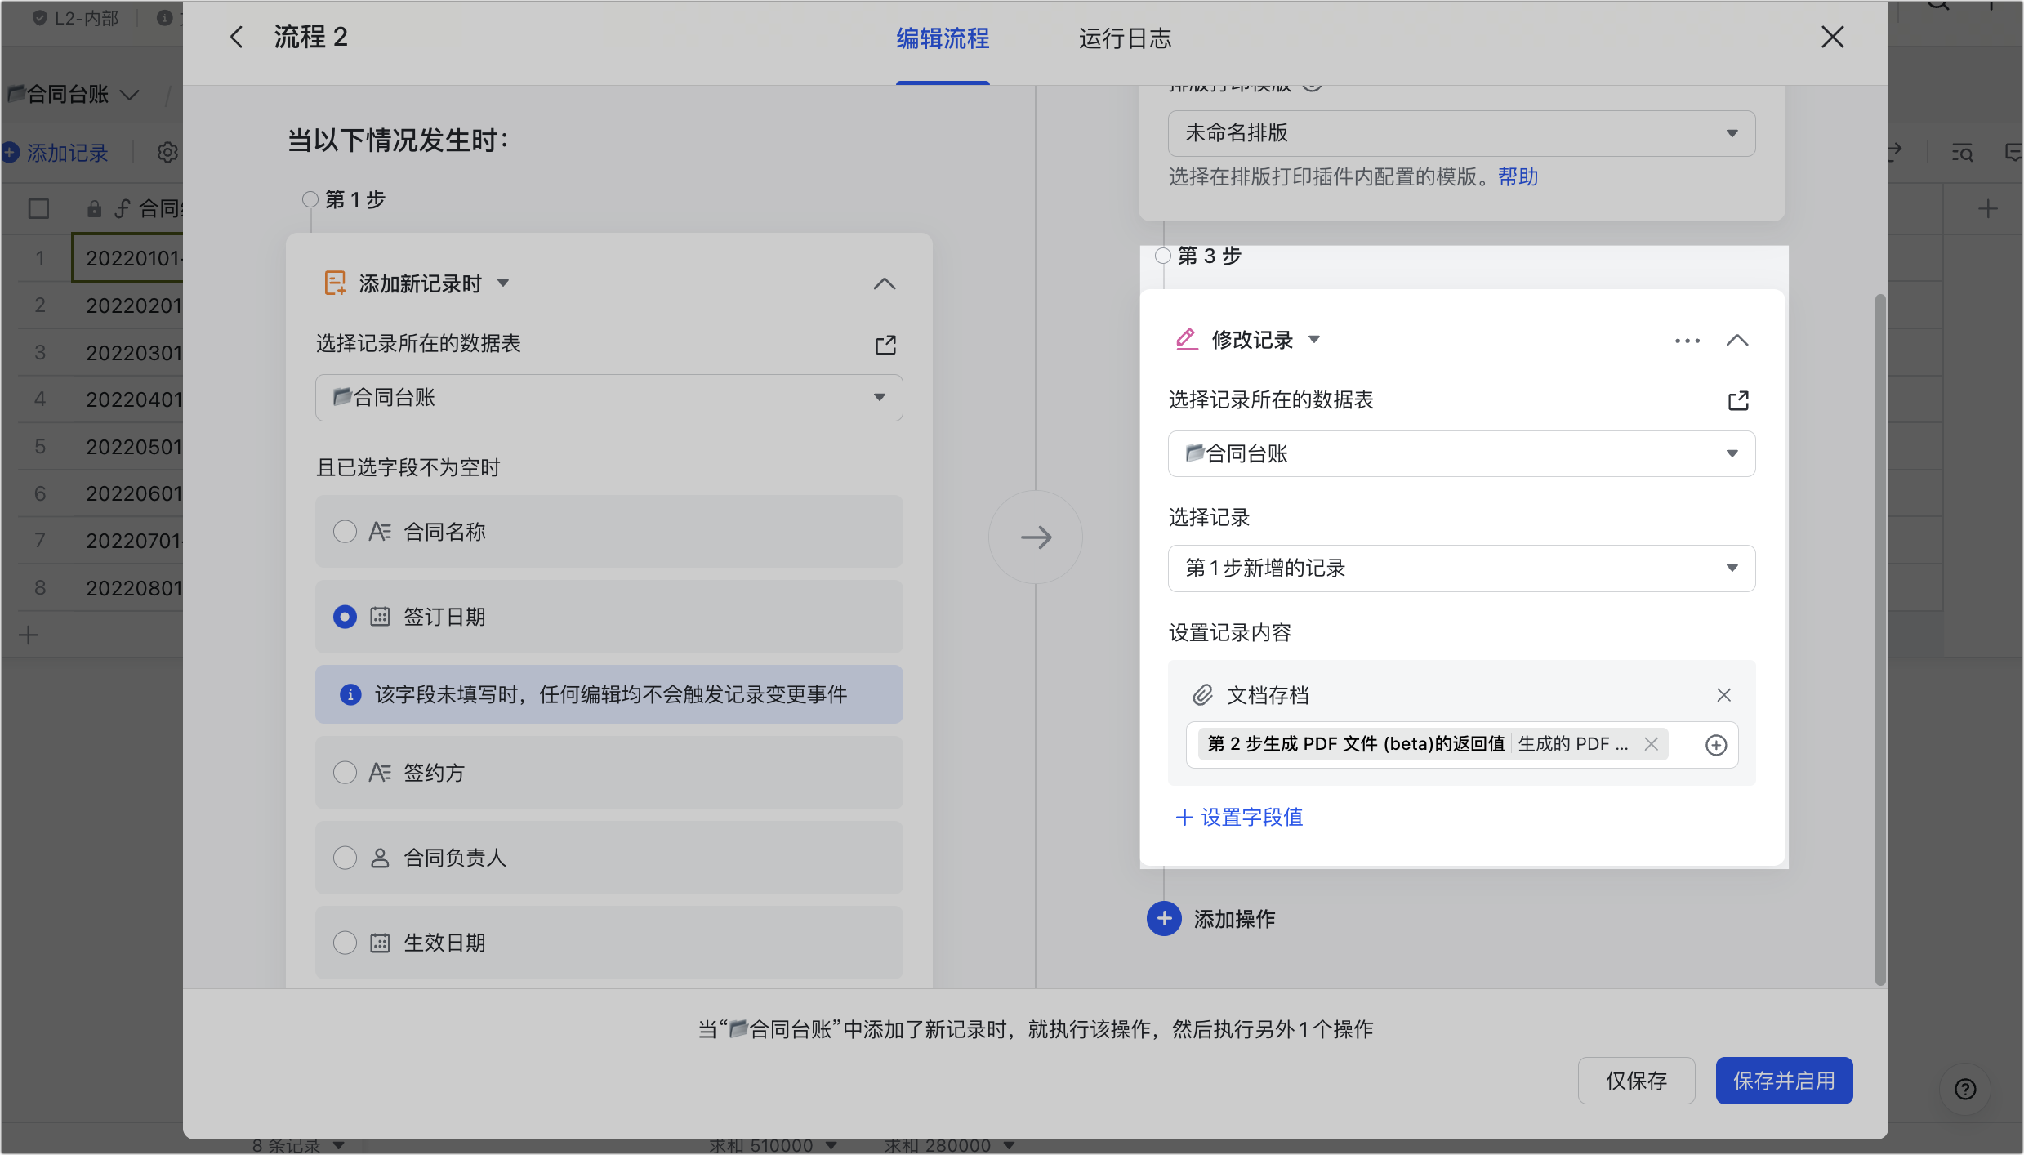2024x1155 pixels.
Task: Click 设置字段值 to add a field
Action: pos(1239,817)
